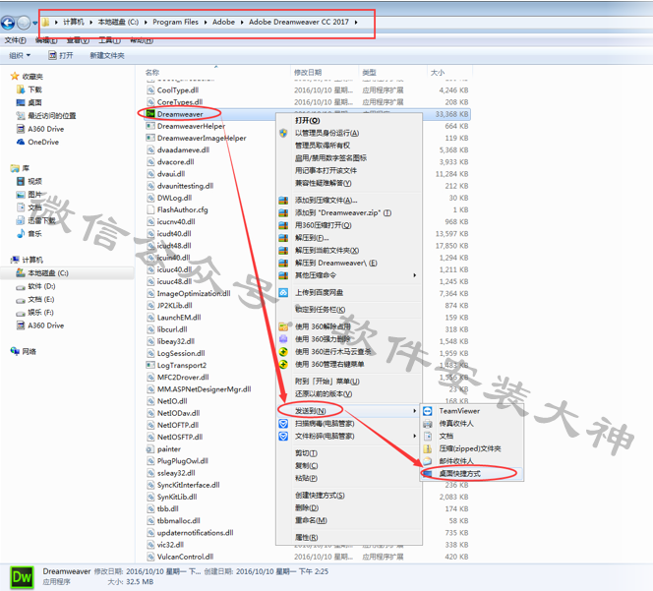Click the Baidu cloud icon beside 上传到百度网盘
Screen dimensions: 653x591
click(x=283, y=292)
